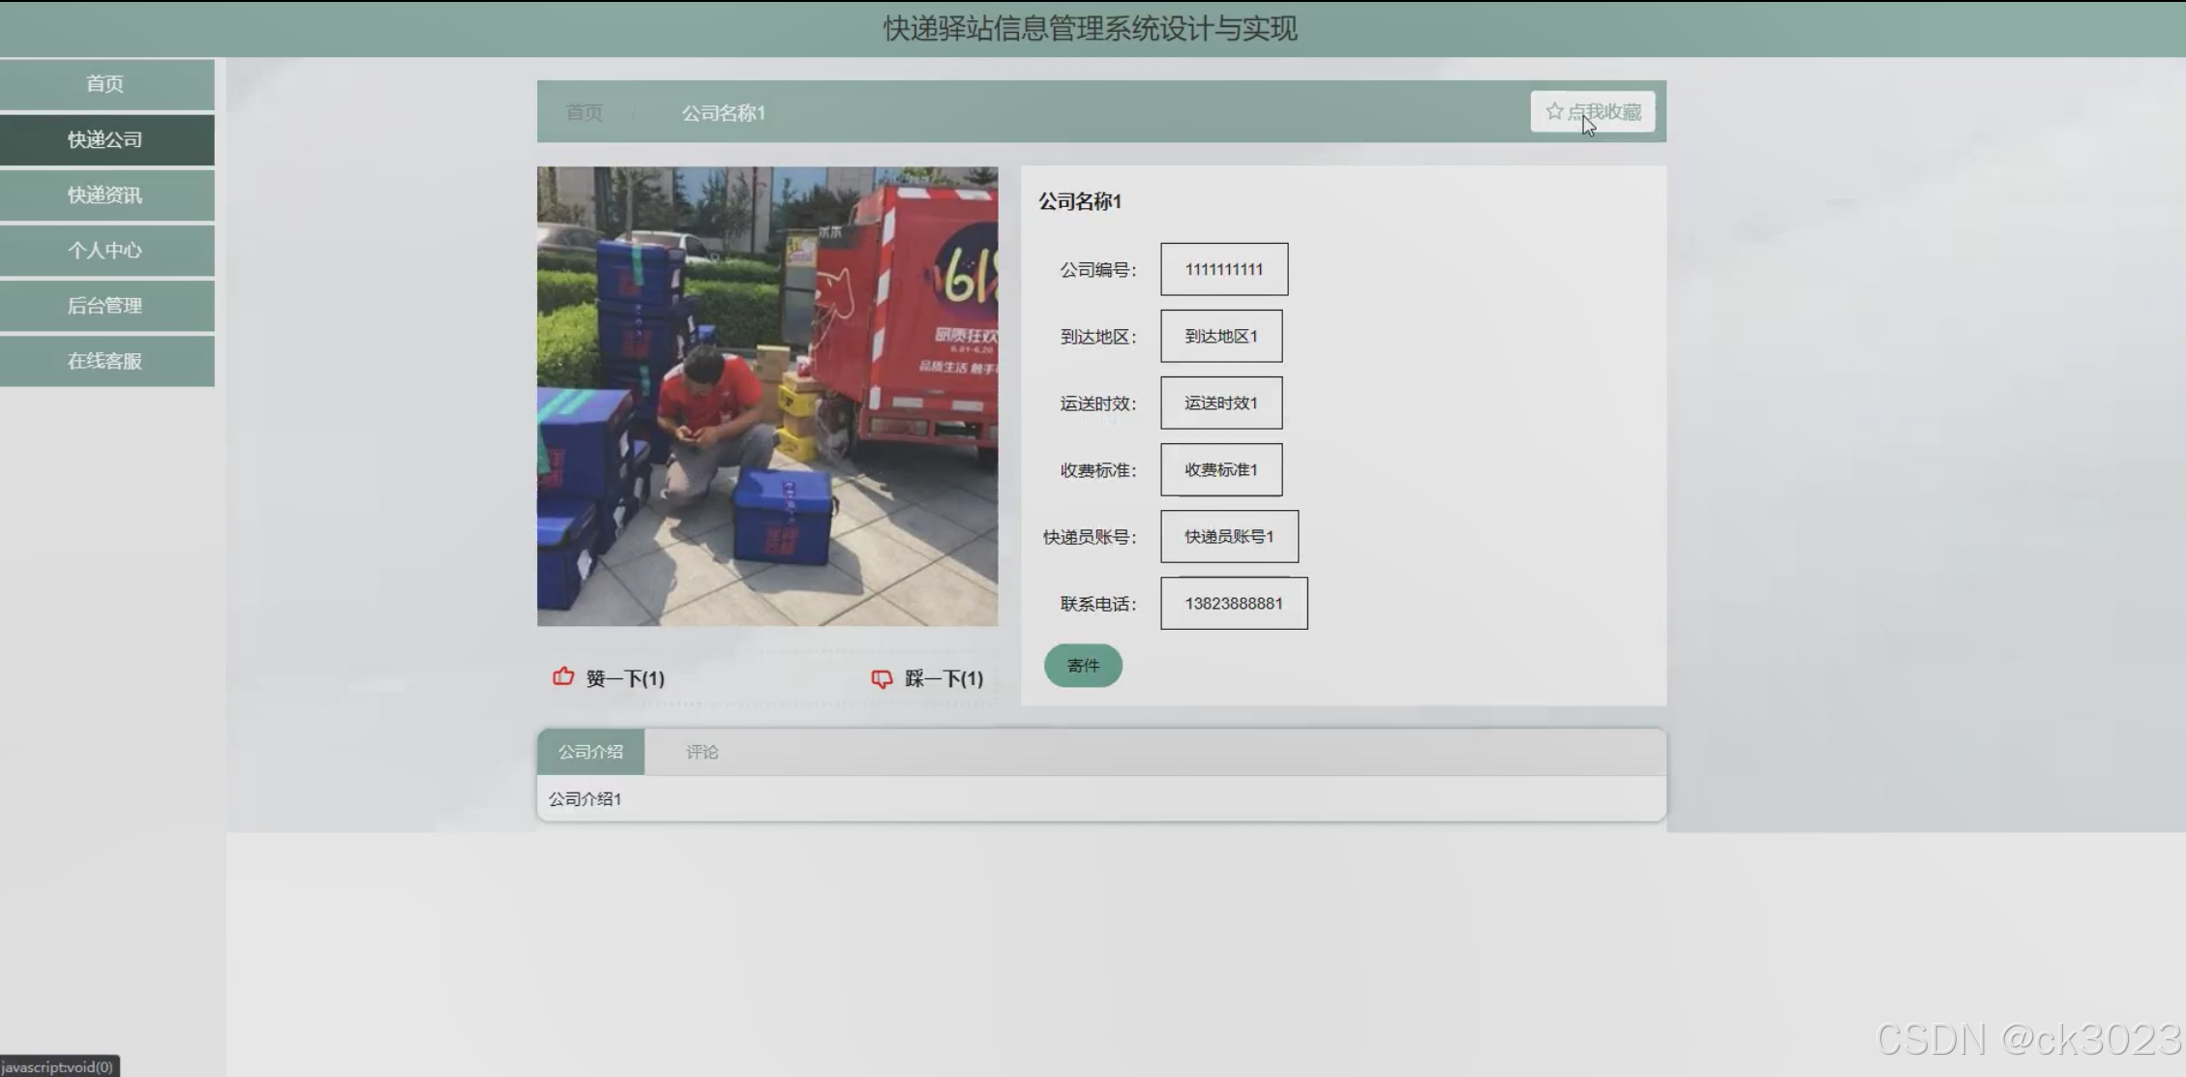The height and width of the screenshot is (1077, 2186).
Task: Select the 公司介绍 tab
Action: 590,752
